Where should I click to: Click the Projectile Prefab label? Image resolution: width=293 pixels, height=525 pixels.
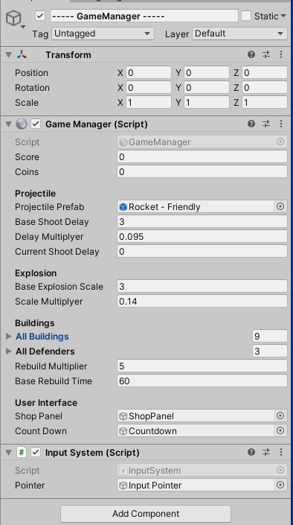50,207
